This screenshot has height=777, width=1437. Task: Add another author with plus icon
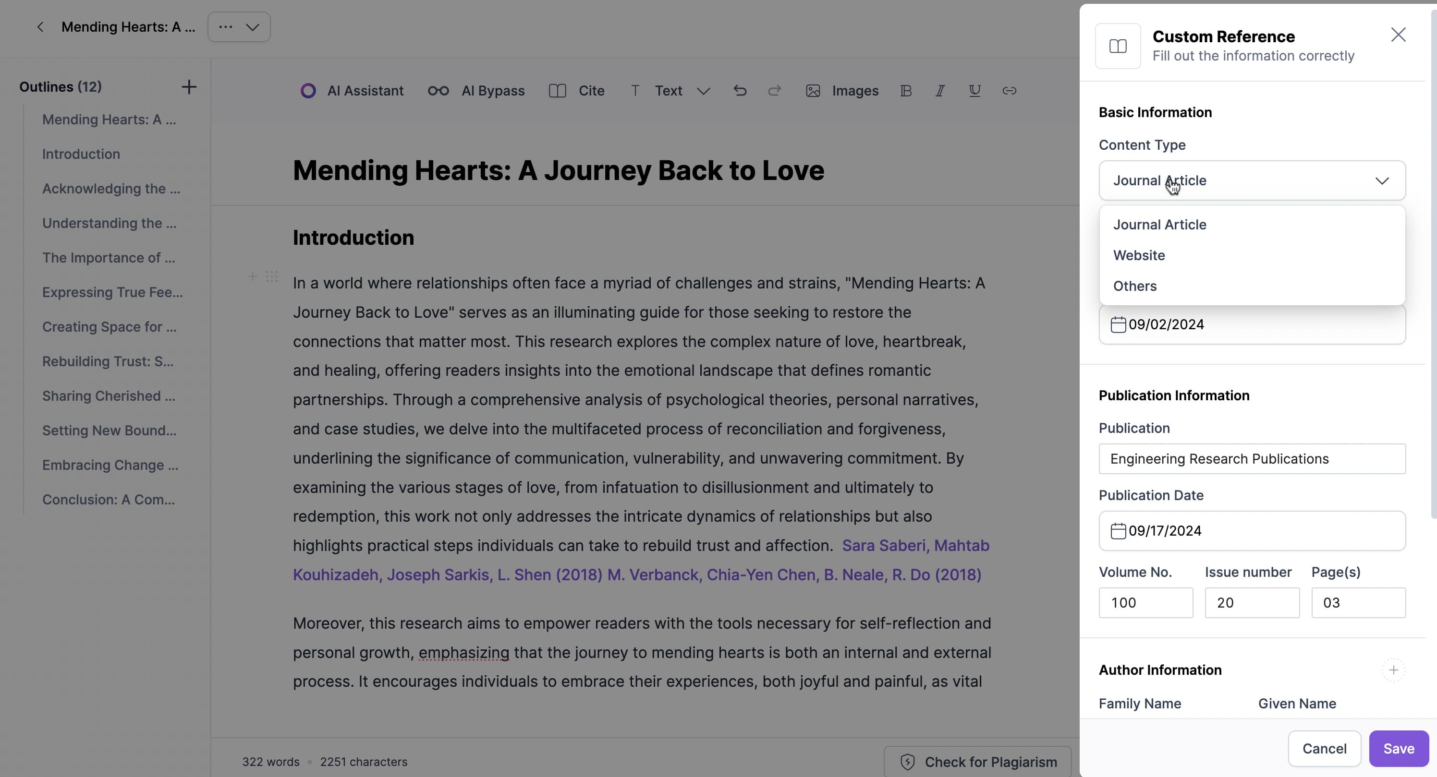(x=1393, y=669)
